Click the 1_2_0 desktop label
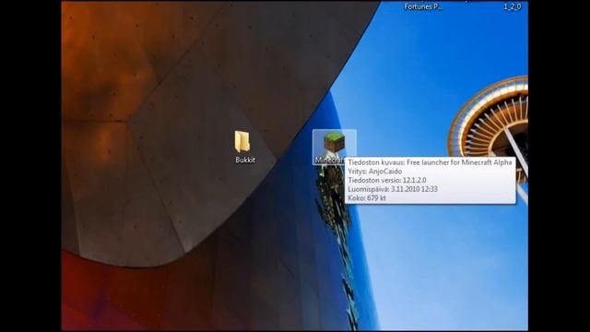This screenshot has height=332, width=590. (513, 6)
